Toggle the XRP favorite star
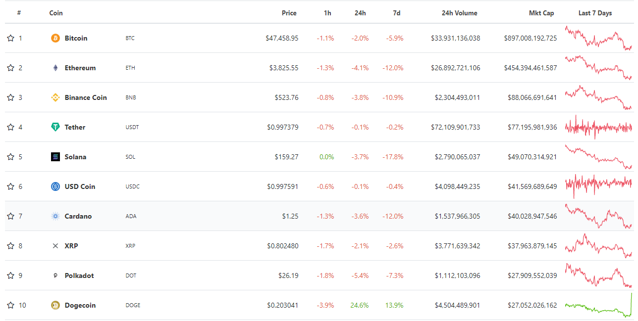 tap(10, 246)
